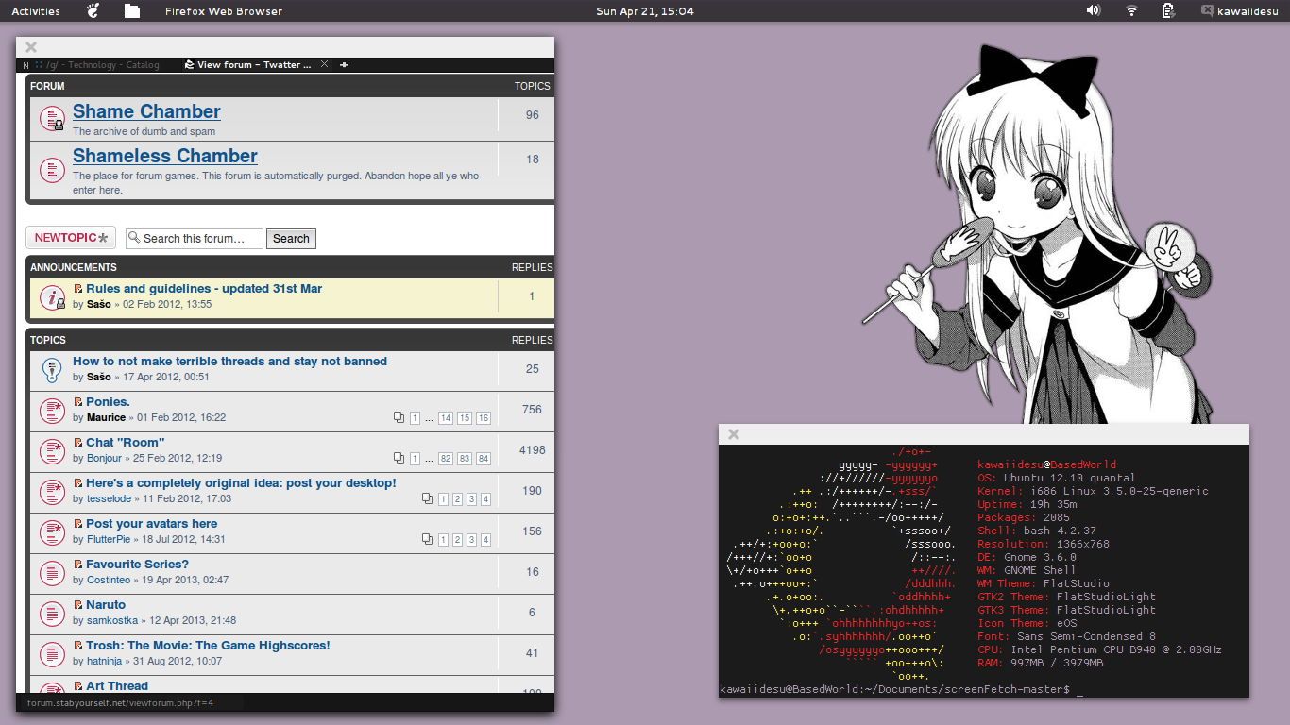Click the topic status icon beside Post your avatars here
Screen dimensions: 1290x725
(x=52, y=533)
